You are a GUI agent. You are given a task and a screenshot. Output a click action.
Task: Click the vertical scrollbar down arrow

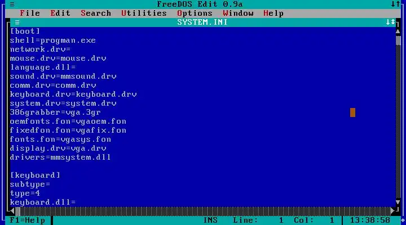pyautogui.click(x=398, y=202)
